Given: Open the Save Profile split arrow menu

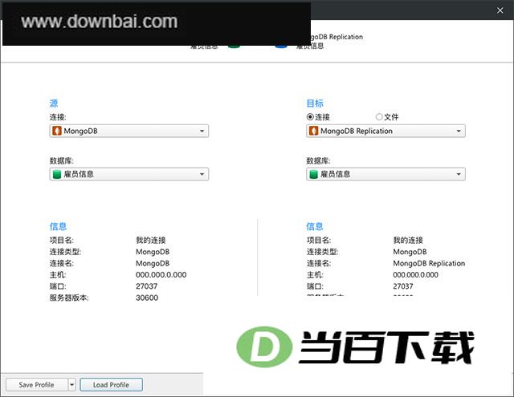Looking at the screenshot, I should [x=72, y=384].
